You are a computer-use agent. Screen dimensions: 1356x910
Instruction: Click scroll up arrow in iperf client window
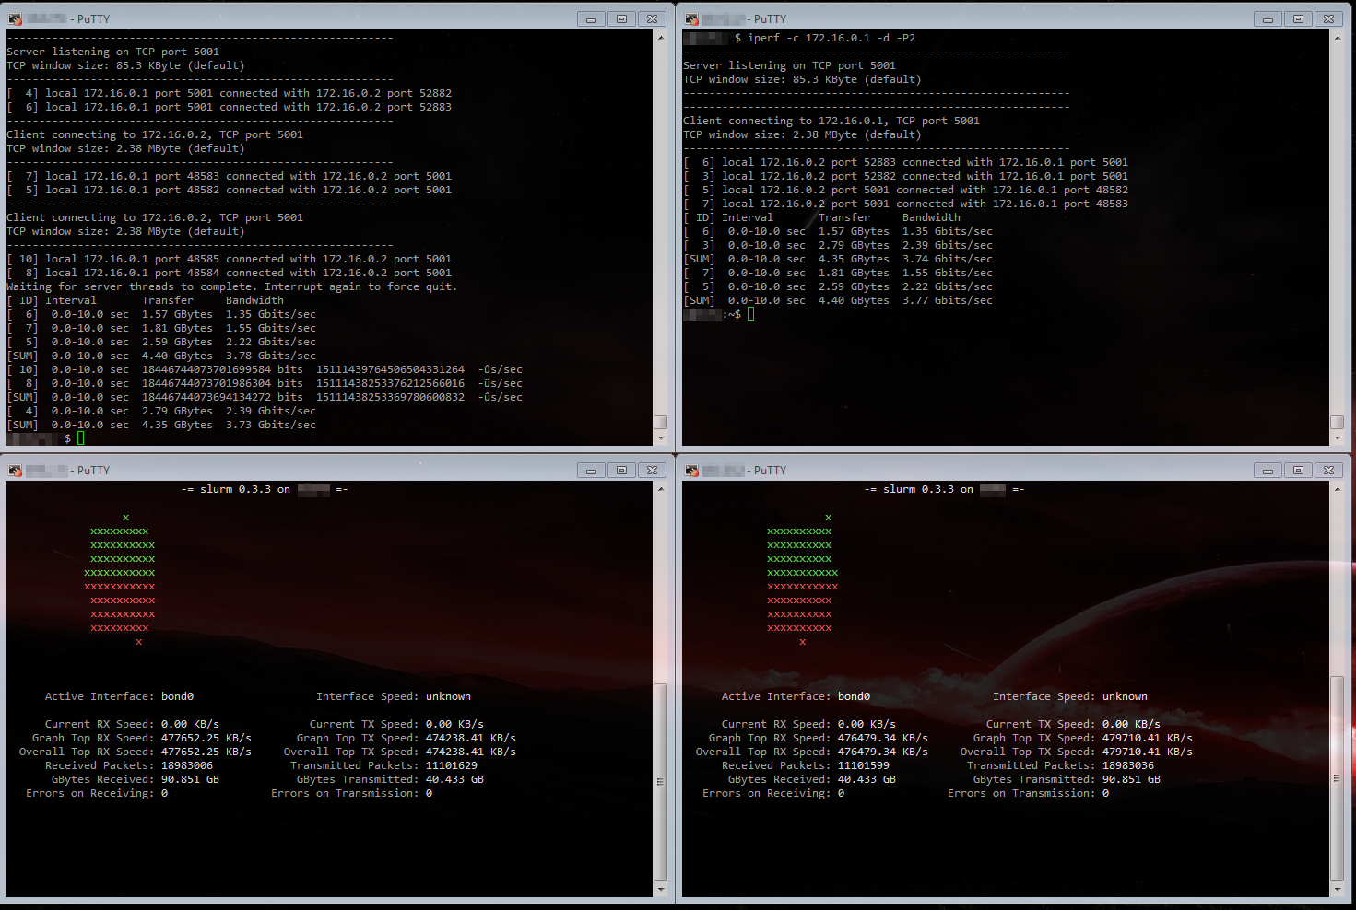click(x=1338, y=38)
